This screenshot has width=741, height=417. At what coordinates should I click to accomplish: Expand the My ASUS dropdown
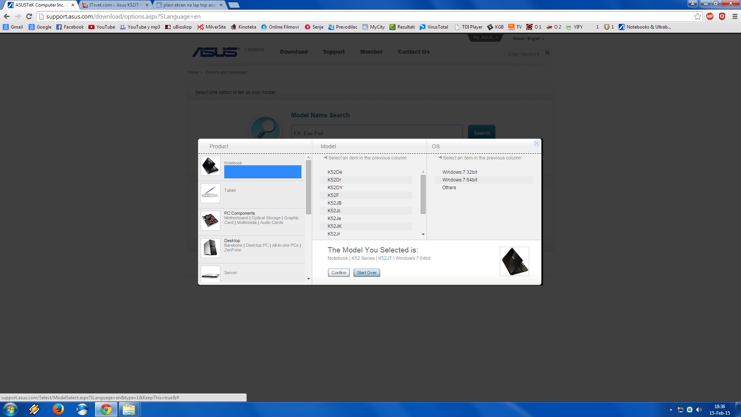485,37
